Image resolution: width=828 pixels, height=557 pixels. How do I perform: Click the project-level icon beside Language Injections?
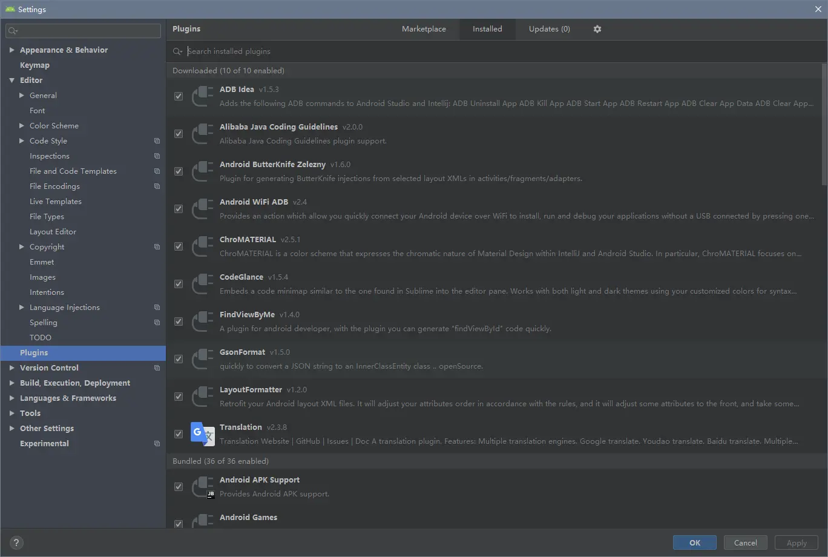[157, 308]
